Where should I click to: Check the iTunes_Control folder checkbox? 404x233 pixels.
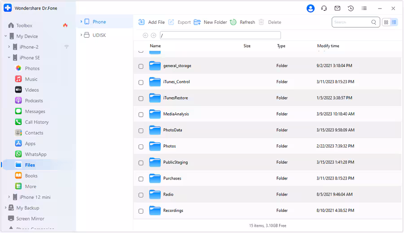point(141,82)
